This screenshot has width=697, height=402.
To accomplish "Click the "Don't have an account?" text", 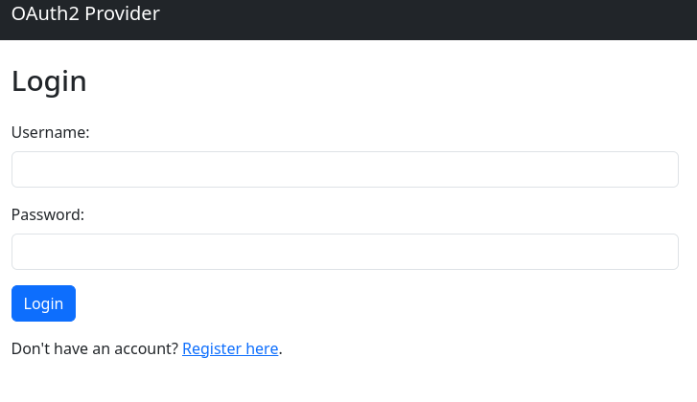I will (95, 349).
